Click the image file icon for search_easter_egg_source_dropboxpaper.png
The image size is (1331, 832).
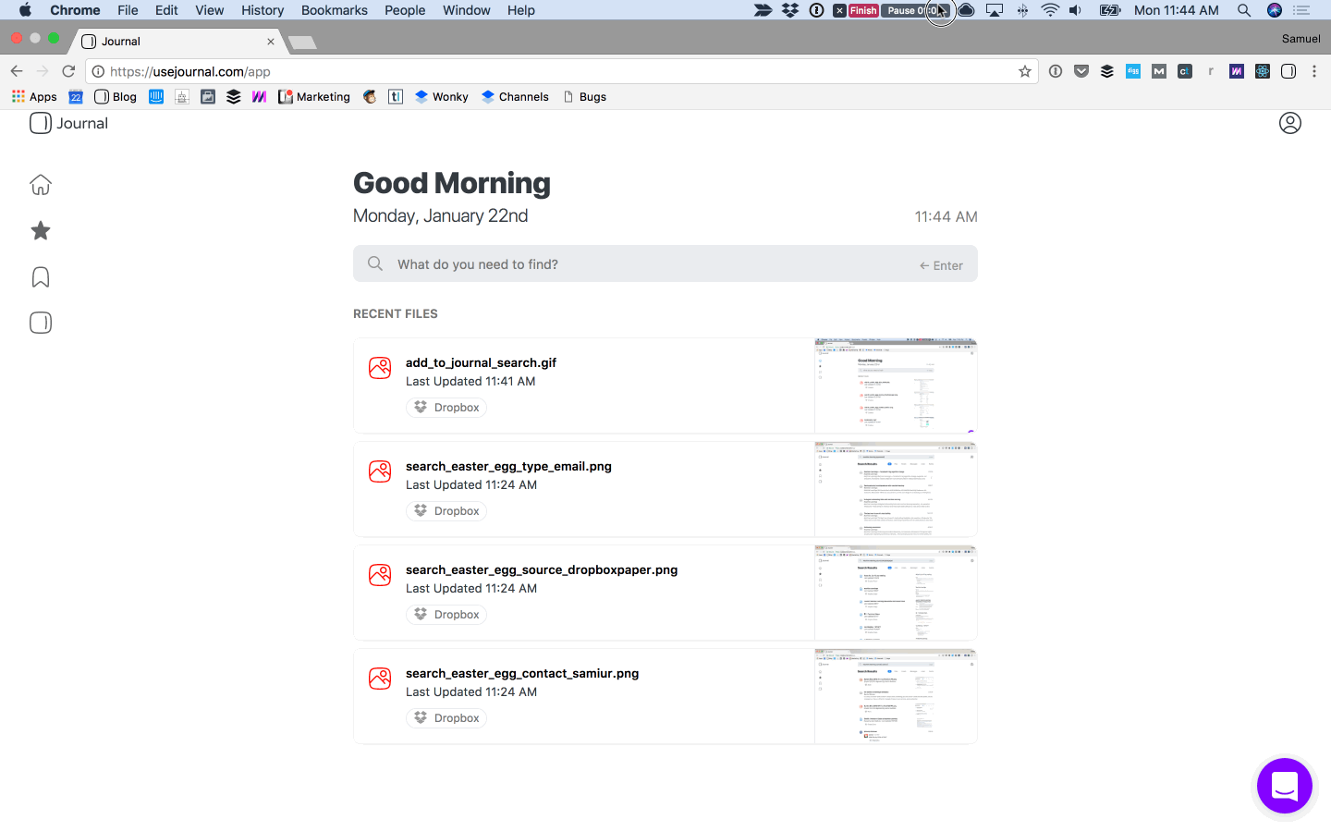click(380, 575)
